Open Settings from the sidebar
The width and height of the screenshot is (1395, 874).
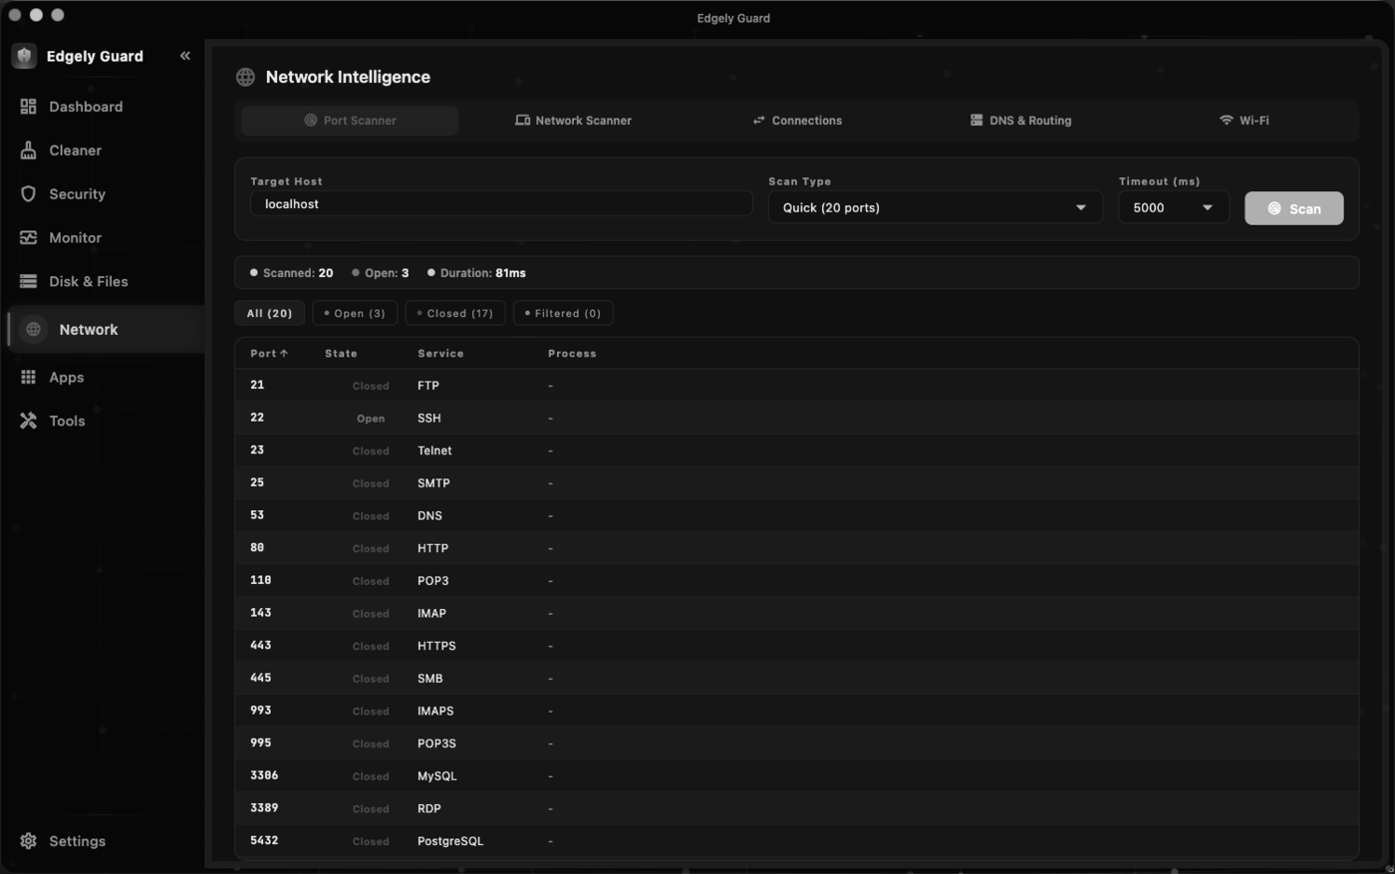[x=105, y=841]
